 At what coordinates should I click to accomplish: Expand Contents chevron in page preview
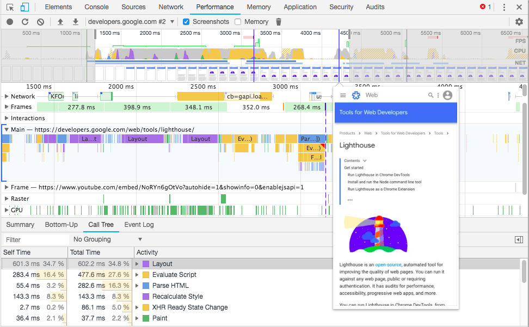coord(365,161)
